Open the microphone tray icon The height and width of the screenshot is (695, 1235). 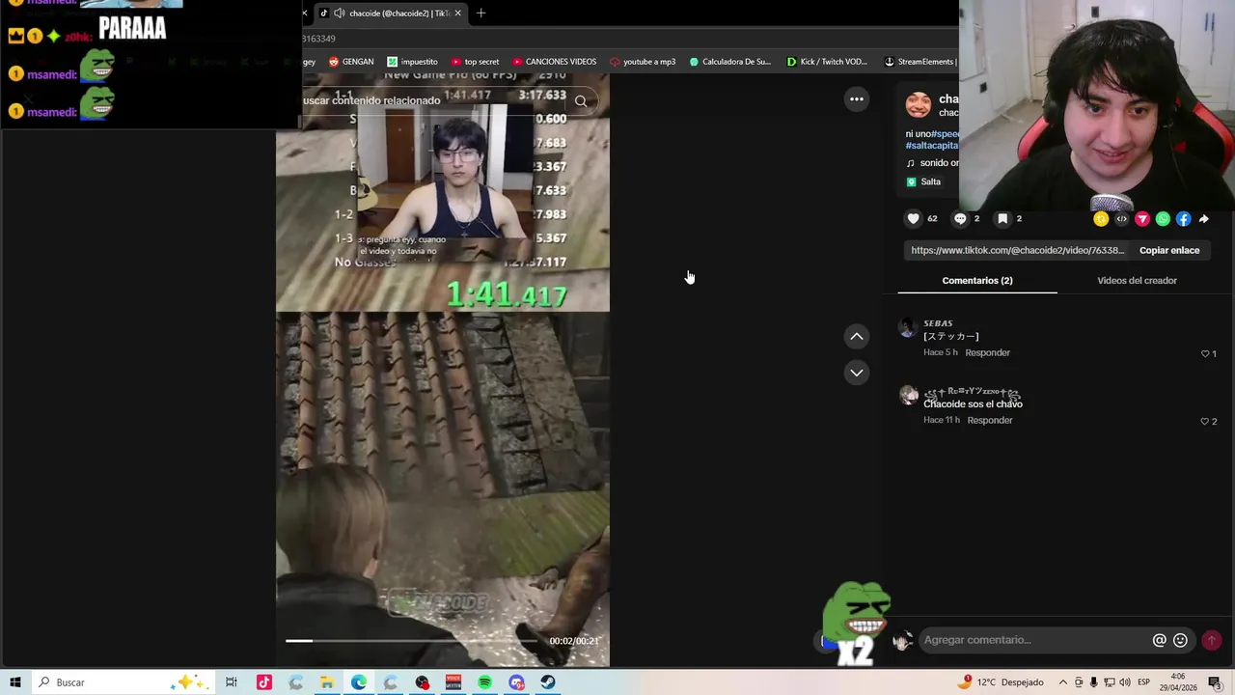(x=1094, y=682)
